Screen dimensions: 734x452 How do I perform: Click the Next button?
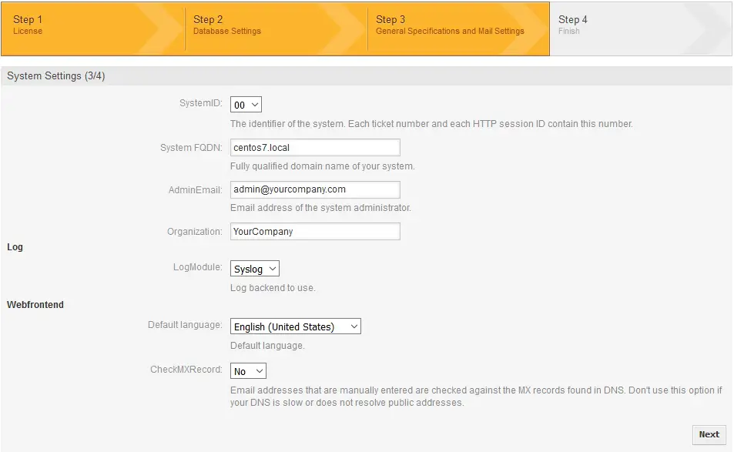pyautogui.click(x=708, y=434)
